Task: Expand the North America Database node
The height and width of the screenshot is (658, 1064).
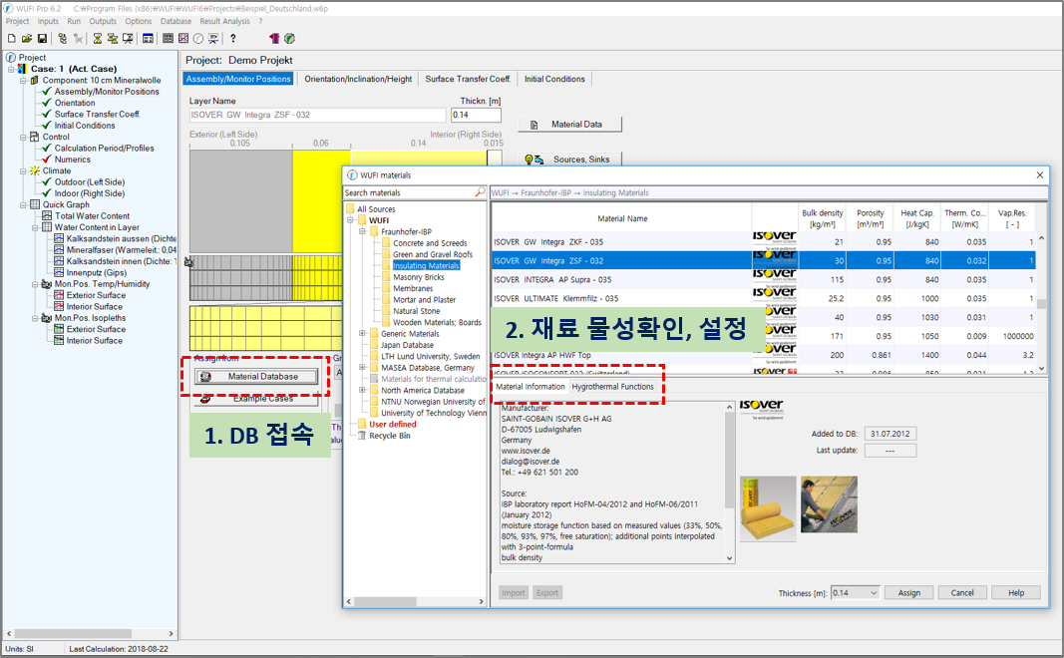Action: pos(363,391)
